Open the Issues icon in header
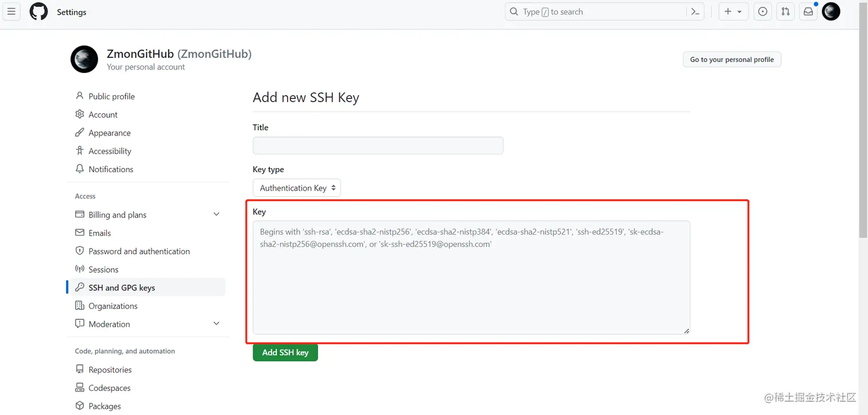Screen dimensions: 868x415 point(762,11)
